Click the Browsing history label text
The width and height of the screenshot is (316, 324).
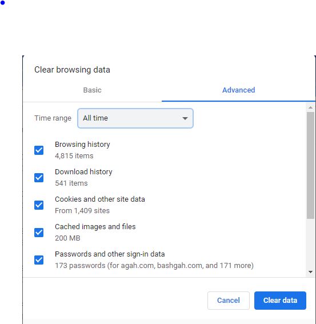[82, 145]
